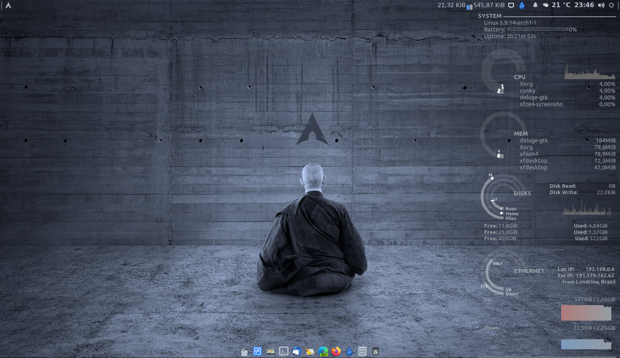Open the Arch Linux applications menu

pos(8,6)
